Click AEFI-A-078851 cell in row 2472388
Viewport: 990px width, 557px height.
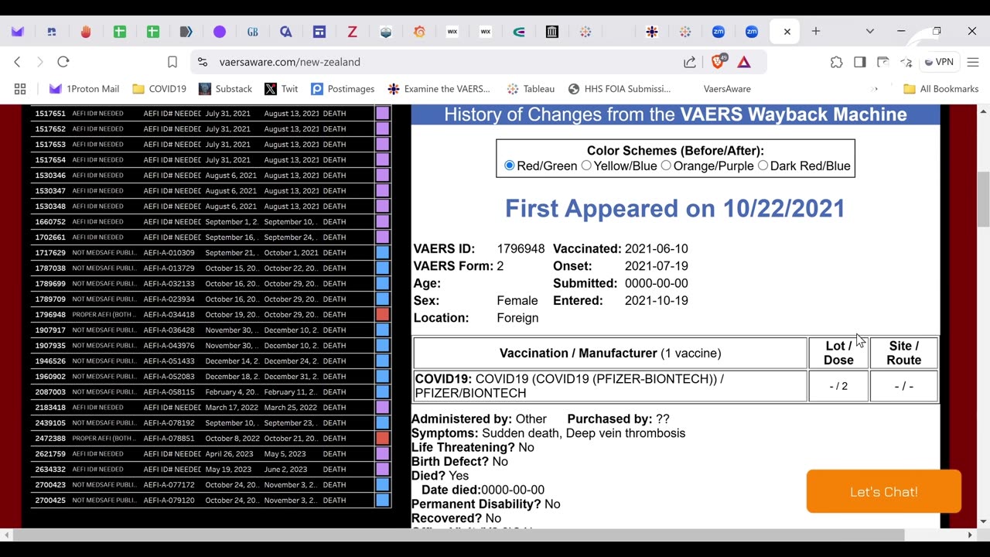pos(169,439)
